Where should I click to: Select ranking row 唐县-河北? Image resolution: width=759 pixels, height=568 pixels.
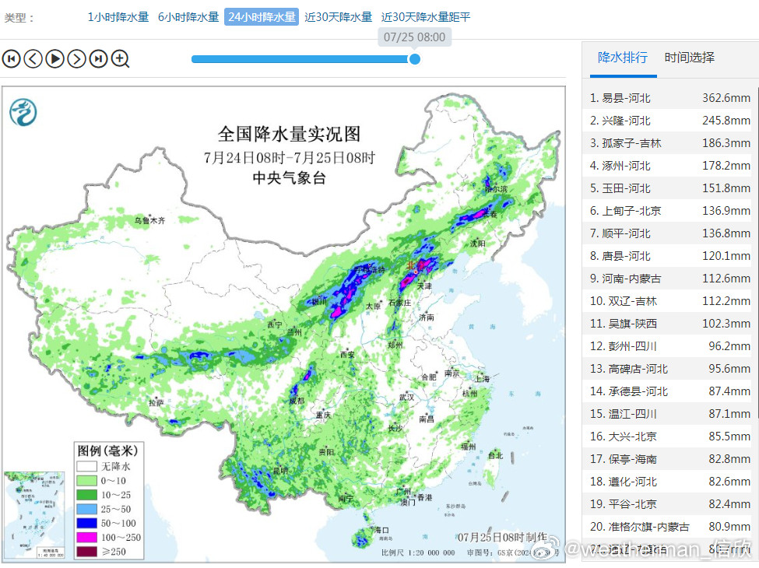tap(668, 256)
